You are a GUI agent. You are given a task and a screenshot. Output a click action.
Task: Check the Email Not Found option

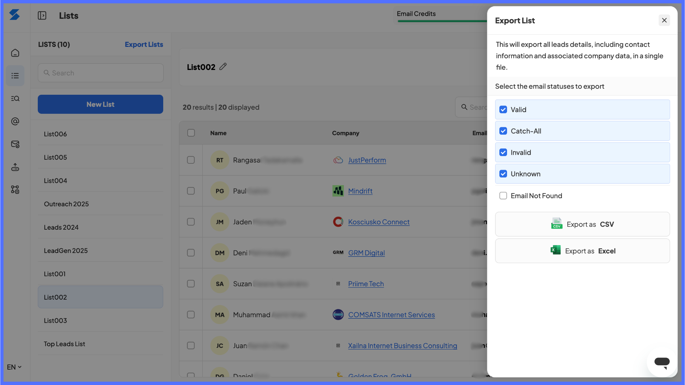503,196
